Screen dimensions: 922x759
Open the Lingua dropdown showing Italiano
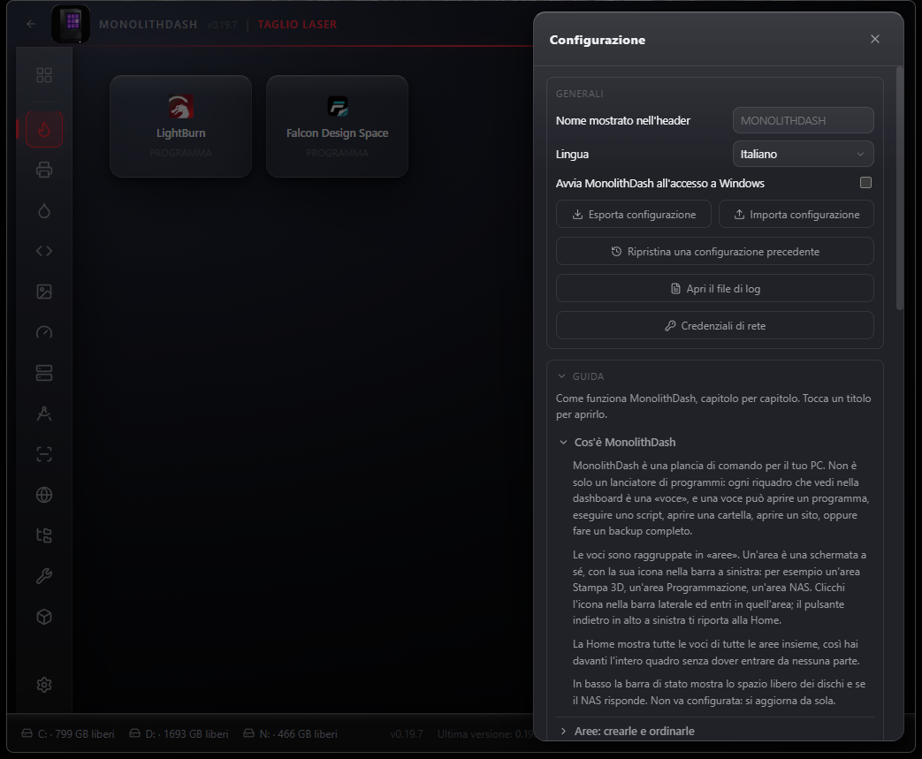803,154
